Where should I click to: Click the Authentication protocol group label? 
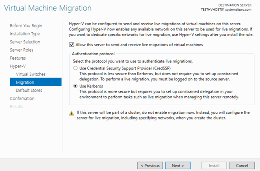click(93, 54)
